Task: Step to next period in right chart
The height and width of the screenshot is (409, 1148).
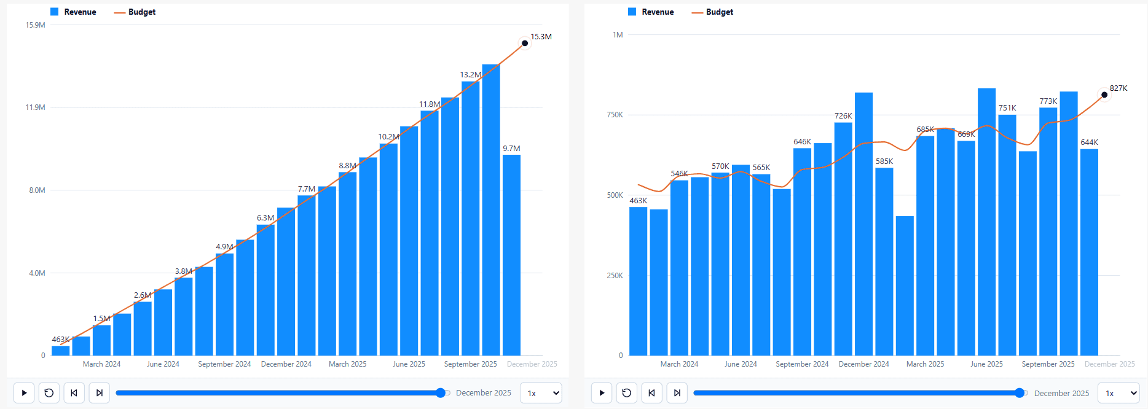Action: pos(677,393)
